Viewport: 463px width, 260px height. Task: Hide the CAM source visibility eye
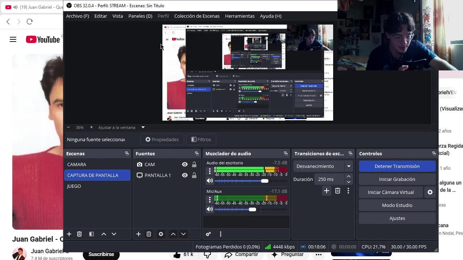pyautogui.click(x=185, y=164)
